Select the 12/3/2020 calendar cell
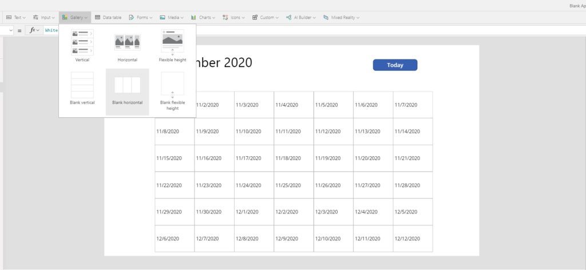Viewport: 586px width, 270px height. tap(334, 212)
